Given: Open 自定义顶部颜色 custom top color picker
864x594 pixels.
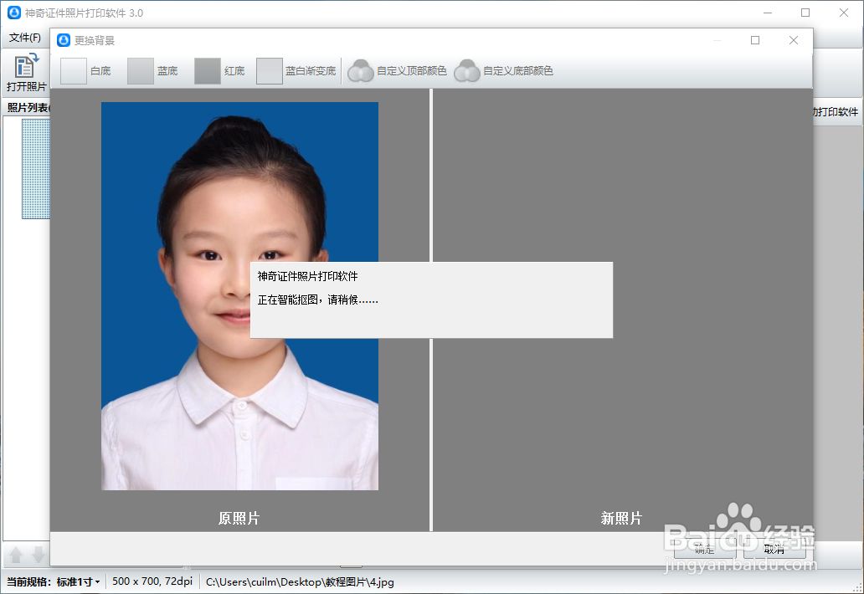Looking at the screenshot, I should 398,71.
